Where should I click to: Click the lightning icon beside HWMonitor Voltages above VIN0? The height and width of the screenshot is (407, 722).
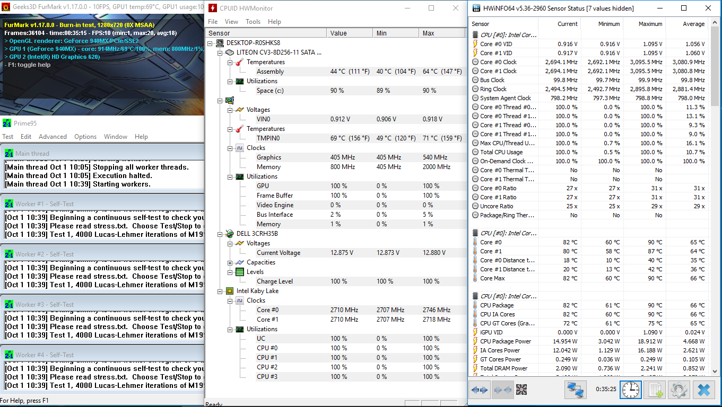click(x=239, y=110)
